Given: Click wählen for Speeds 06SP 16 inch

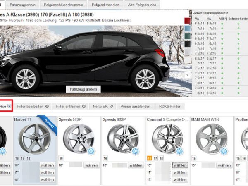Looking at the screenshot, I should tap(136, 165).
